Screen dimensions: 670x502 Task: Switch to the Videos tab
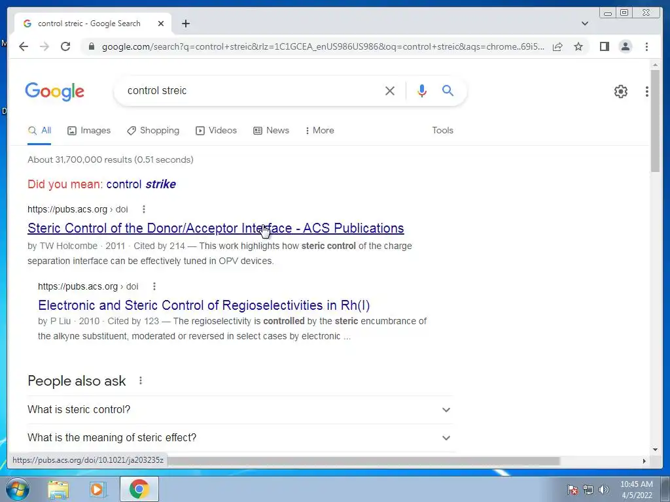[x=216, y=131]
